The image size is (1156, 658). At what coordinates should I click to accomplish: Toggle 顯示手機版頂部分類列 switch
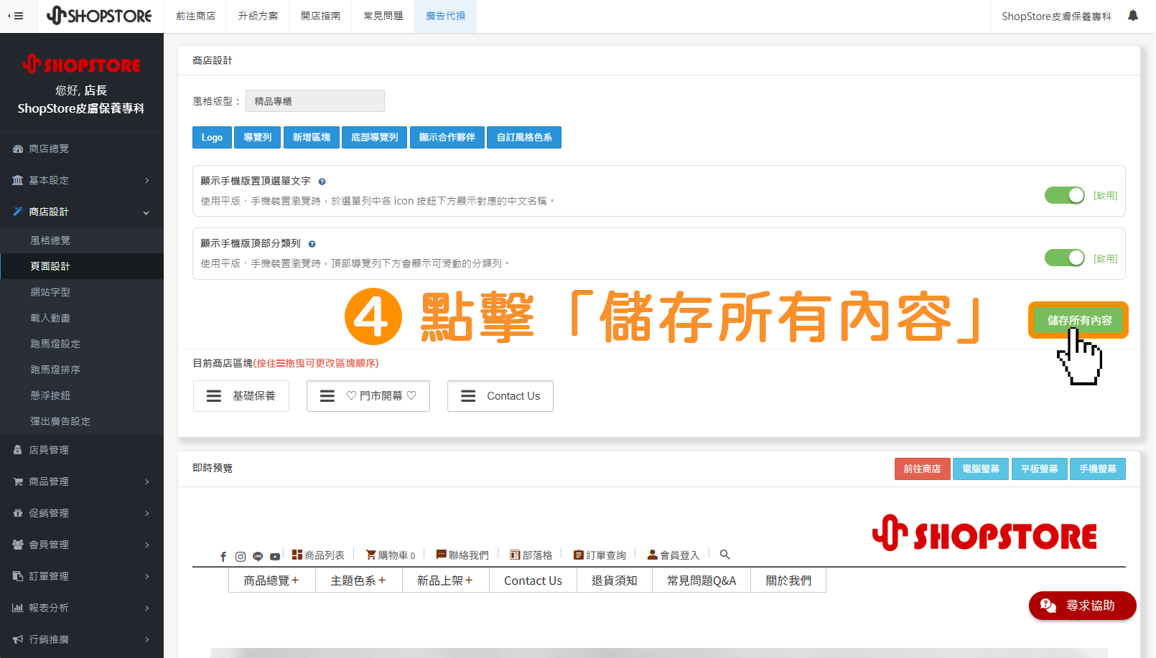(1064, 258)
